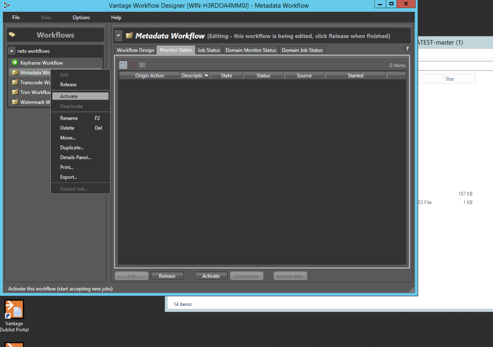Click the 187 KB file size in Explorer window
493x347 pixels.
coord(465,194)
